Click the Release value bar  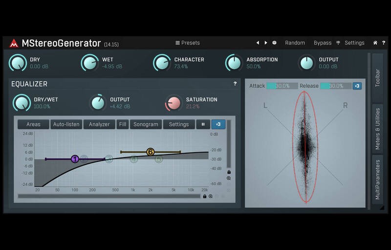(336, 86)
